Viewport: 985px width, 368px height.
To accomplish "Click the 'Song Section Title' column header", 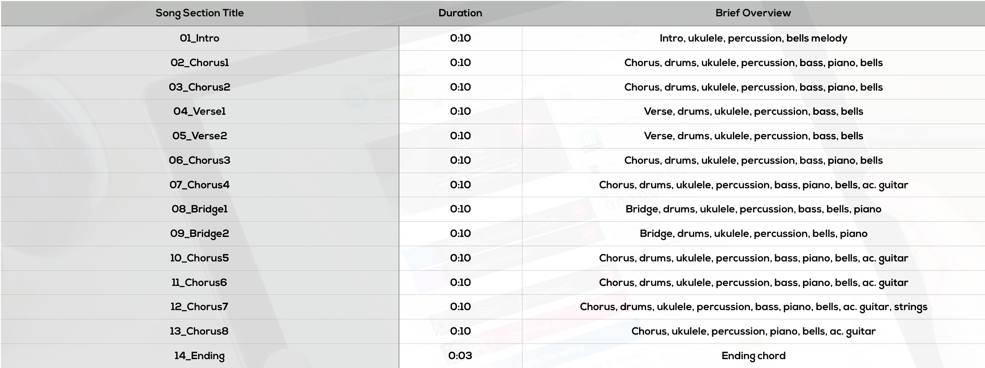I will coord(199,13).
